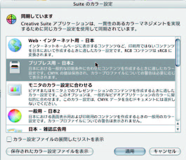Click the Suite のカラー設定 title bar
The image size is (186, 160).
click(93, 4)
